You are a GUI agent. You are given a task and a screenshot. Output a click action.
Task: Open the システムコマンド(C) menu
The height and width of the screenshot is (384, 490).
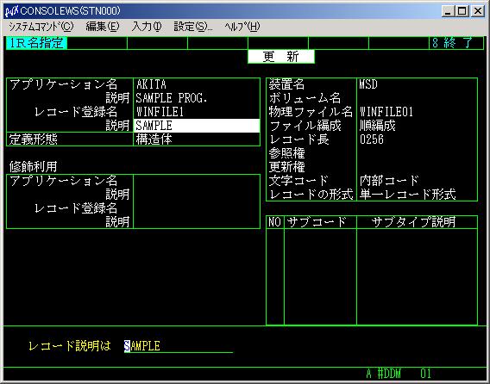click(x=41, y=27)
